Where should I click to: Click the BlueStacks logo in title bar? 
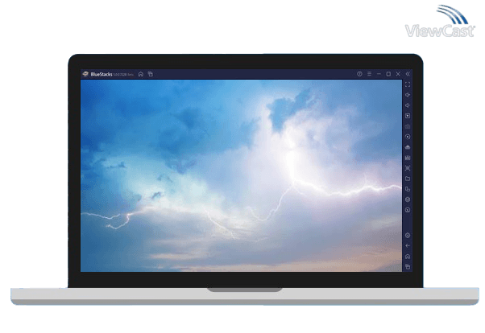click(x=85, y=74)
